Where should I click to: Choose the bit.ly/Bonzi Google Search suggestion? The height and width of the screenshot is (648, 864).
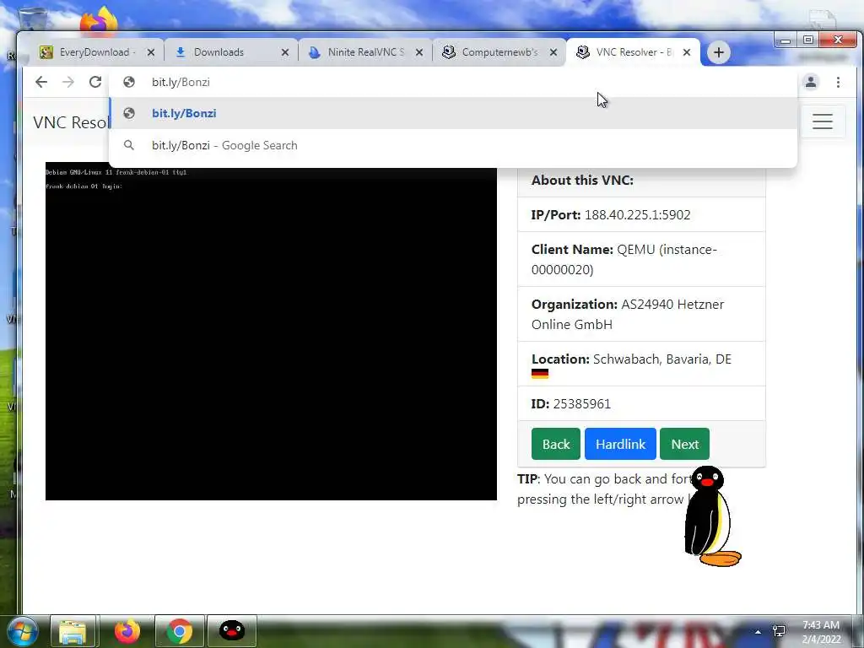tap(453, 145)
